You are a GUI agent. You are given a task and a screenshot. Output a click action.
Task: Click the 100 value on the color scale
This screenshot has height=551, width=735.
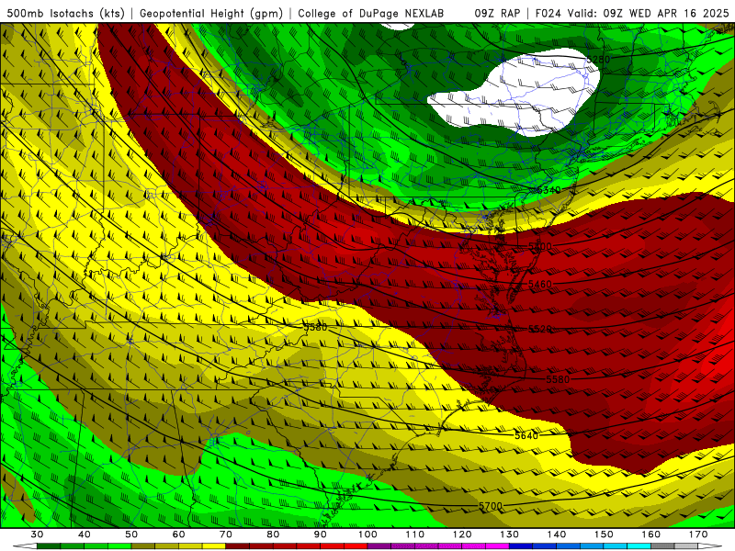[x=368, y=534]
